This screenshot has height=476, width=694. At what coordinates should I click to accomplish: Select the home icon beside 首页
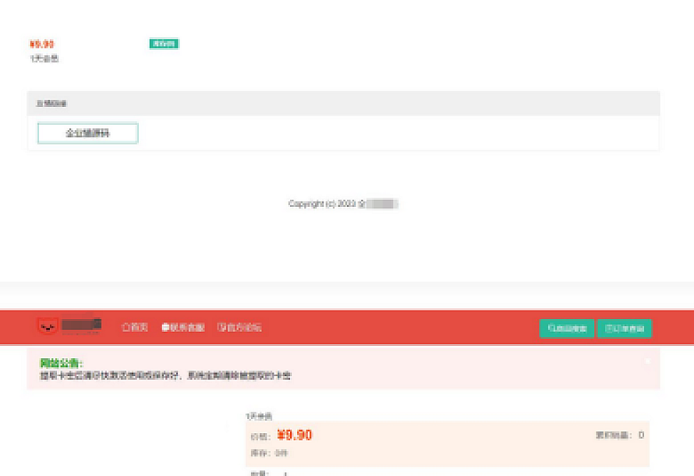[x=125, y=328]
